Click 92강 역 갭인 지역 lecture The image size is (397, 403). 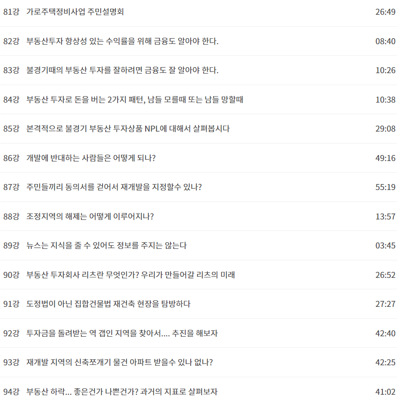click(198, 333)
